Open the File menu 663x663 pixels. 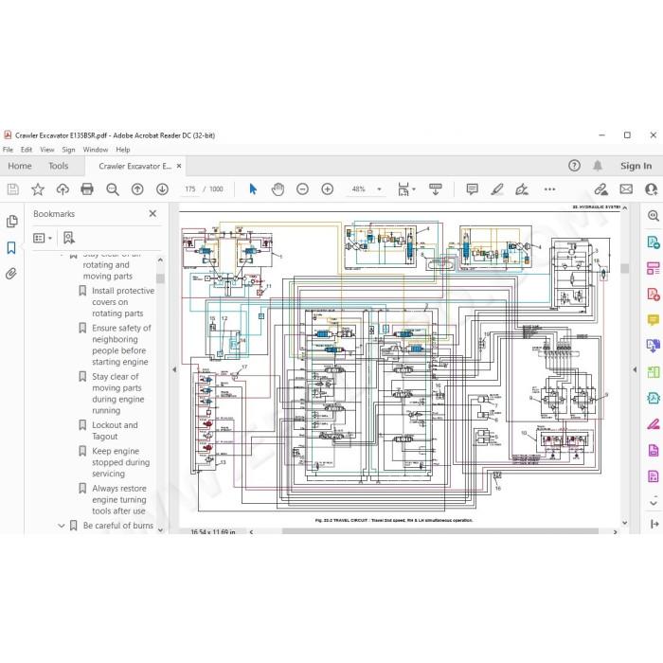8,150
